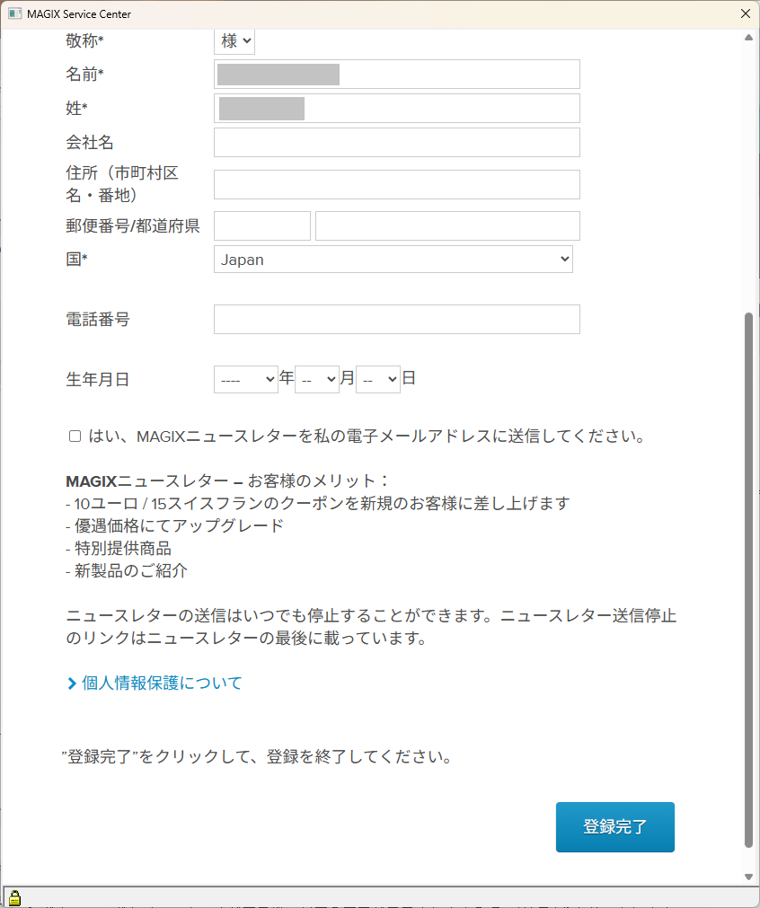The height and width of the screenshot is (908, 760).
Task: Click the 都道府県 prefecture input field
Action: (x=447, y=226)
